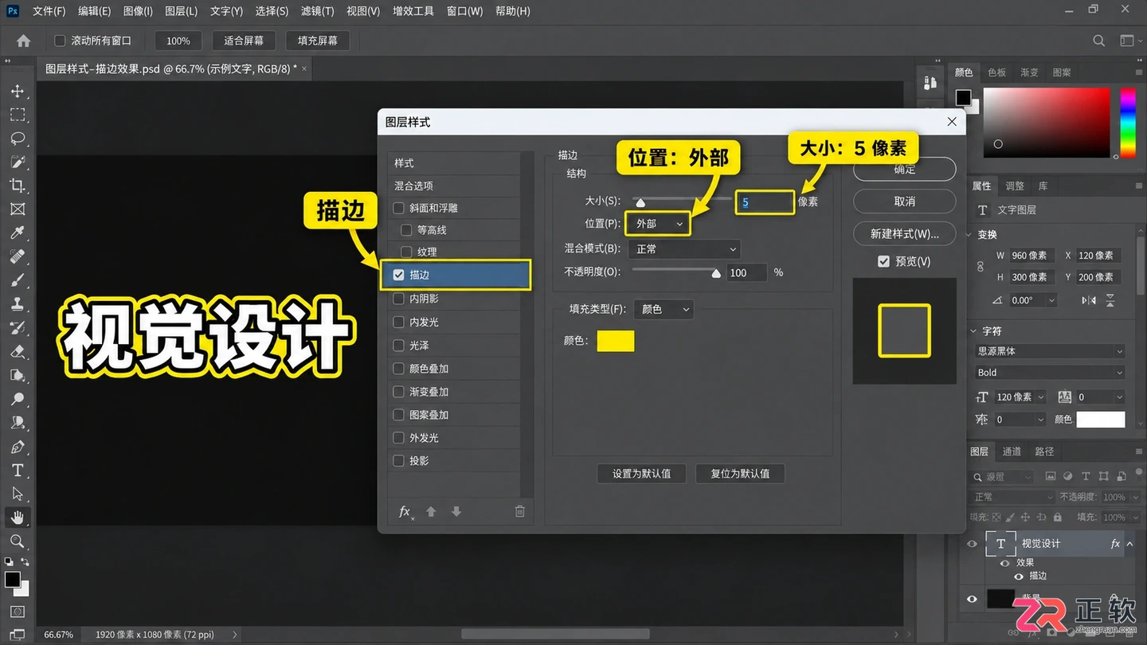Screen dimensions: 1147x645
Task: Click the trash icon in Layer Style dialog
Action: pyautogui.click(x=520, y=512)
